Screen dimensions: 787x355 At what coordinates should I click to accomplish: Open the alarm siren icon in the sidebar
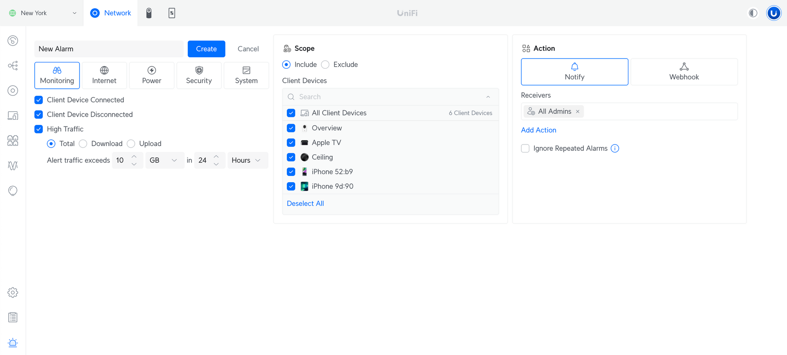[x=13, y=342]
